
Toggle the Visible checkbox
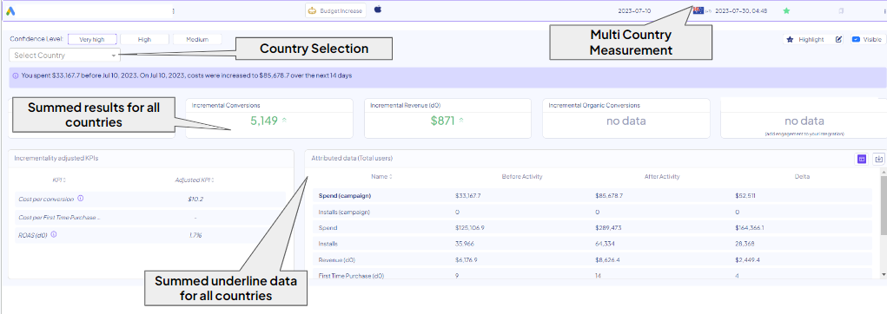click(x=856, y=40)
